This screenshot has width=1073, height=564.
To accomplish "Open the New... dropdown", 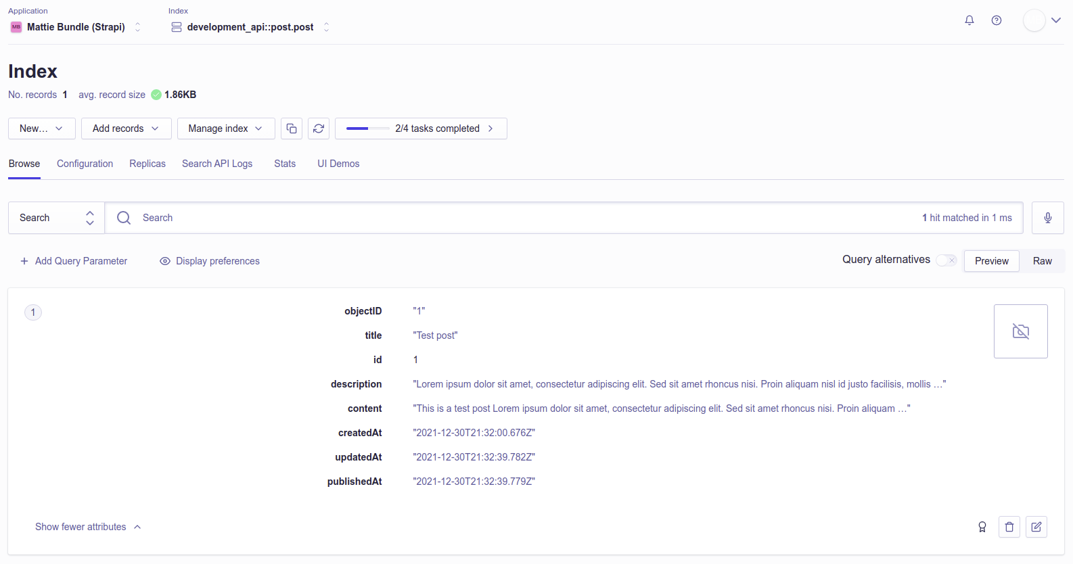I will (42, 128).
